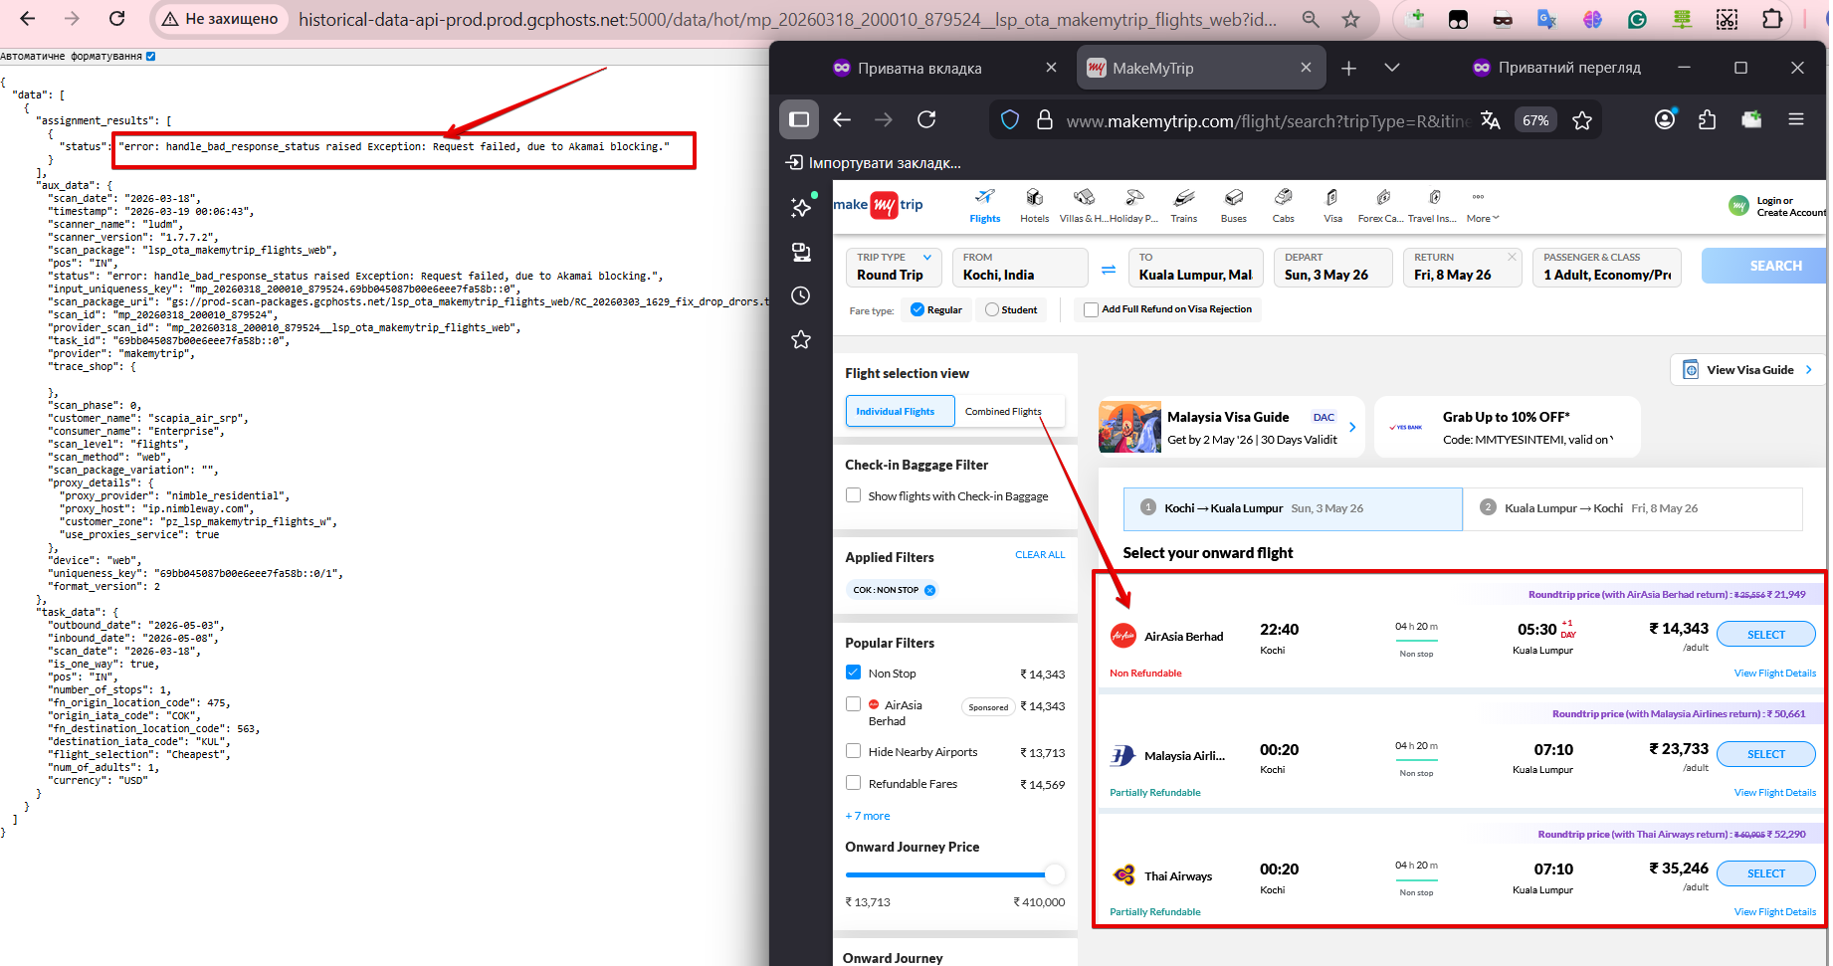Go back in the background browser window
1833x966 pixels.
point(27,18)
